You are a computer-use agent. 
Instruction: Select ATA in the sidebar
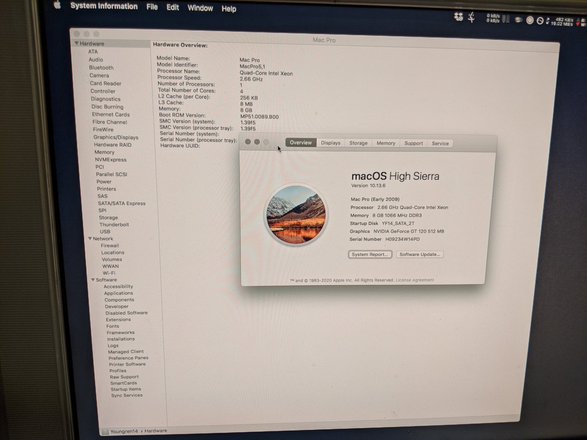point(93,52)
